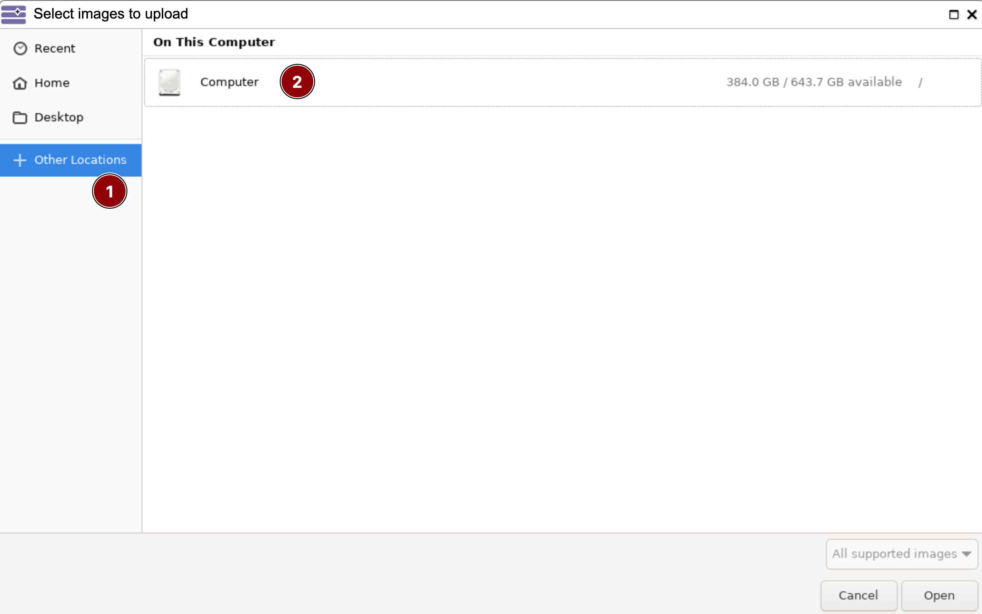Close the Select images dialog
Image resolution: width=982 pixels, height=614 pixels.
(972, 14)
